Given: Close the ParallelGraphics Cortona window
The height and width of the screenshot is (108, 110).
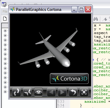Looking at the screenshot, I should click(x=88, y=9).
